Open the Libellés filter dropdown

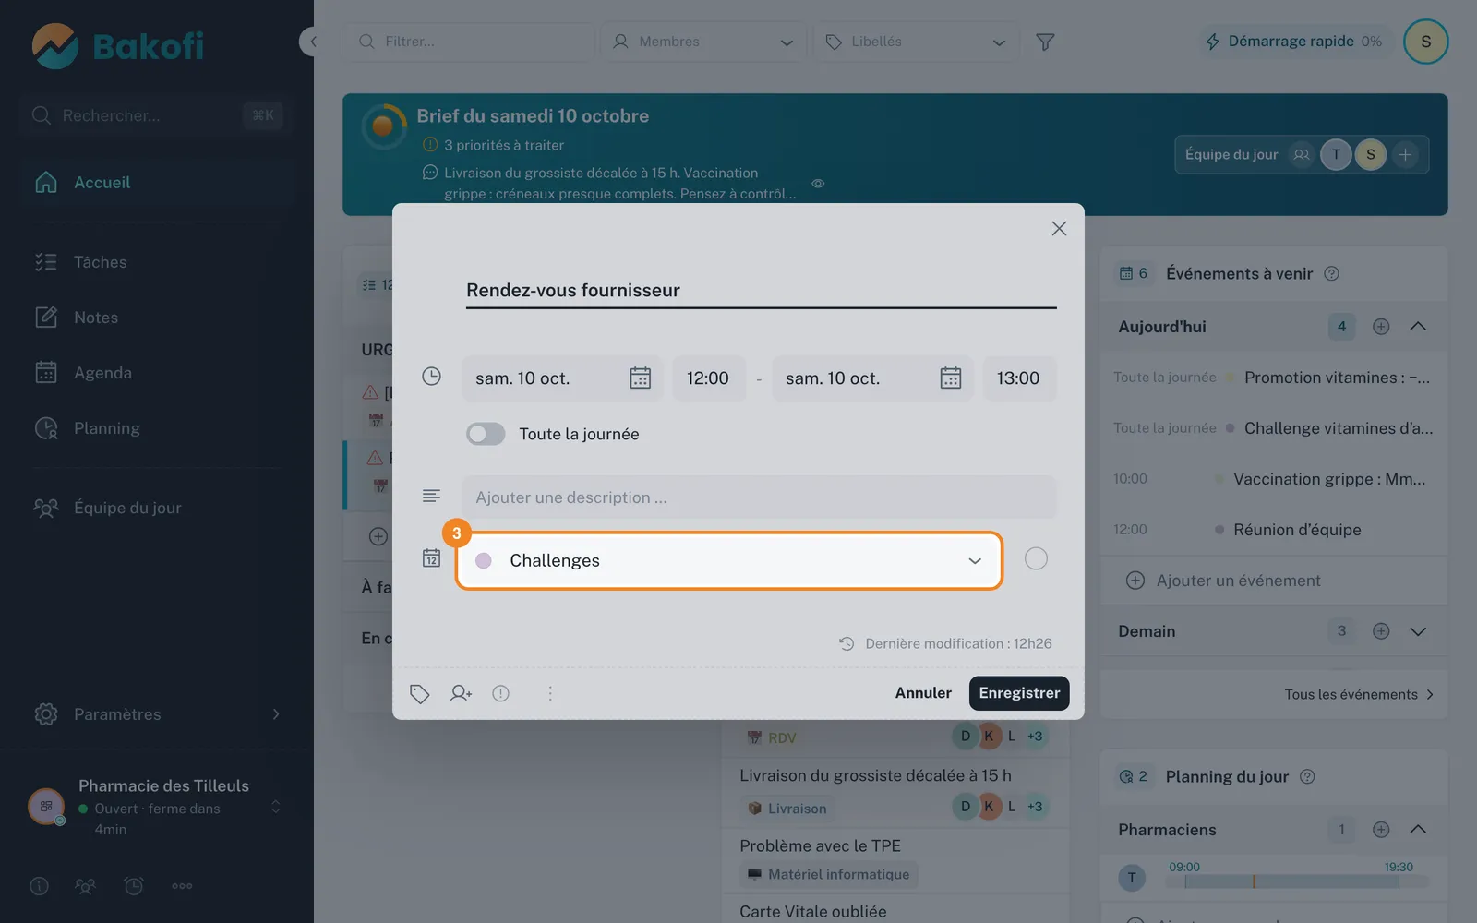point(916,42)
